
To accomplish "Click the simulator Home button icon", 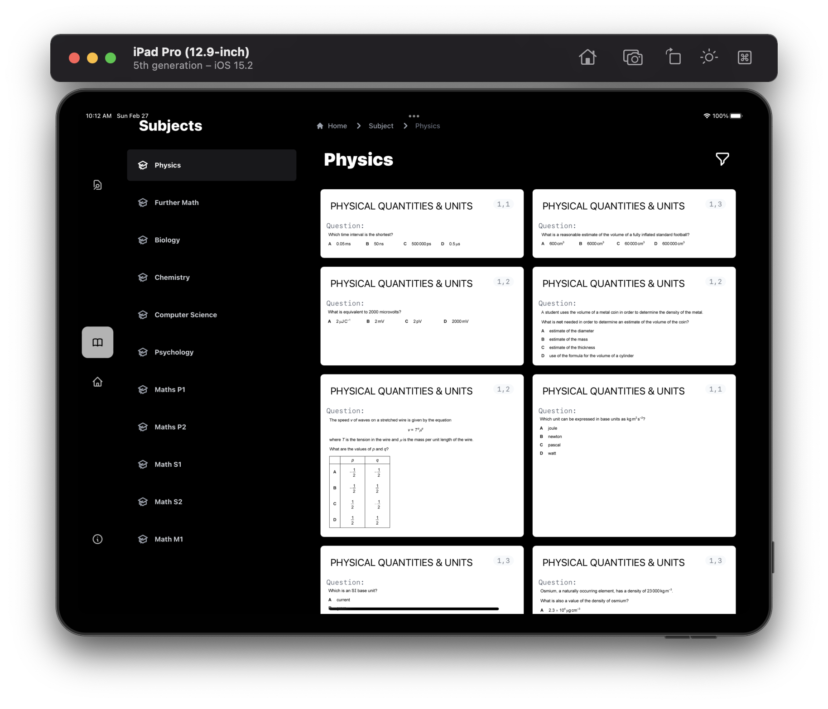I will click(587, 57).
